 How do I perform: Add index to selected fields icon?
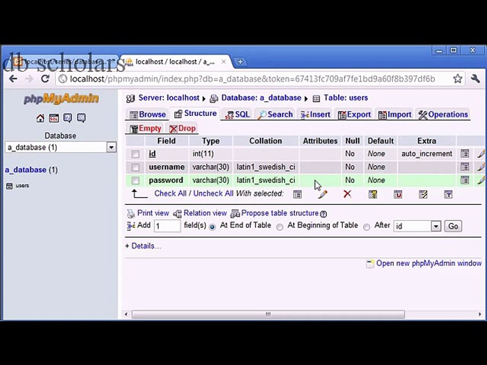[x=423, y=194]
